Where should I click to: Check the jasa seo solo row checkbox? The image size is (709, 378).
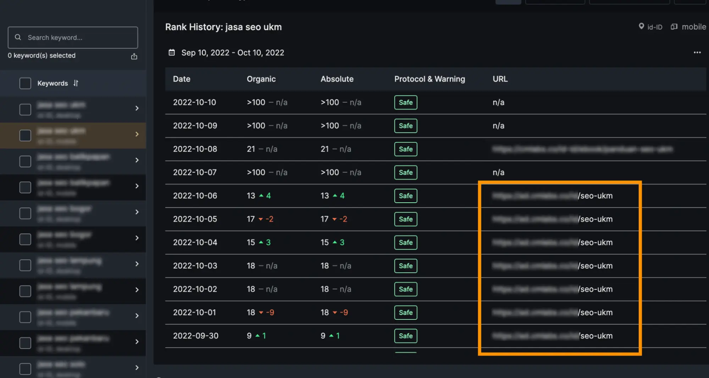coord(25,368)
